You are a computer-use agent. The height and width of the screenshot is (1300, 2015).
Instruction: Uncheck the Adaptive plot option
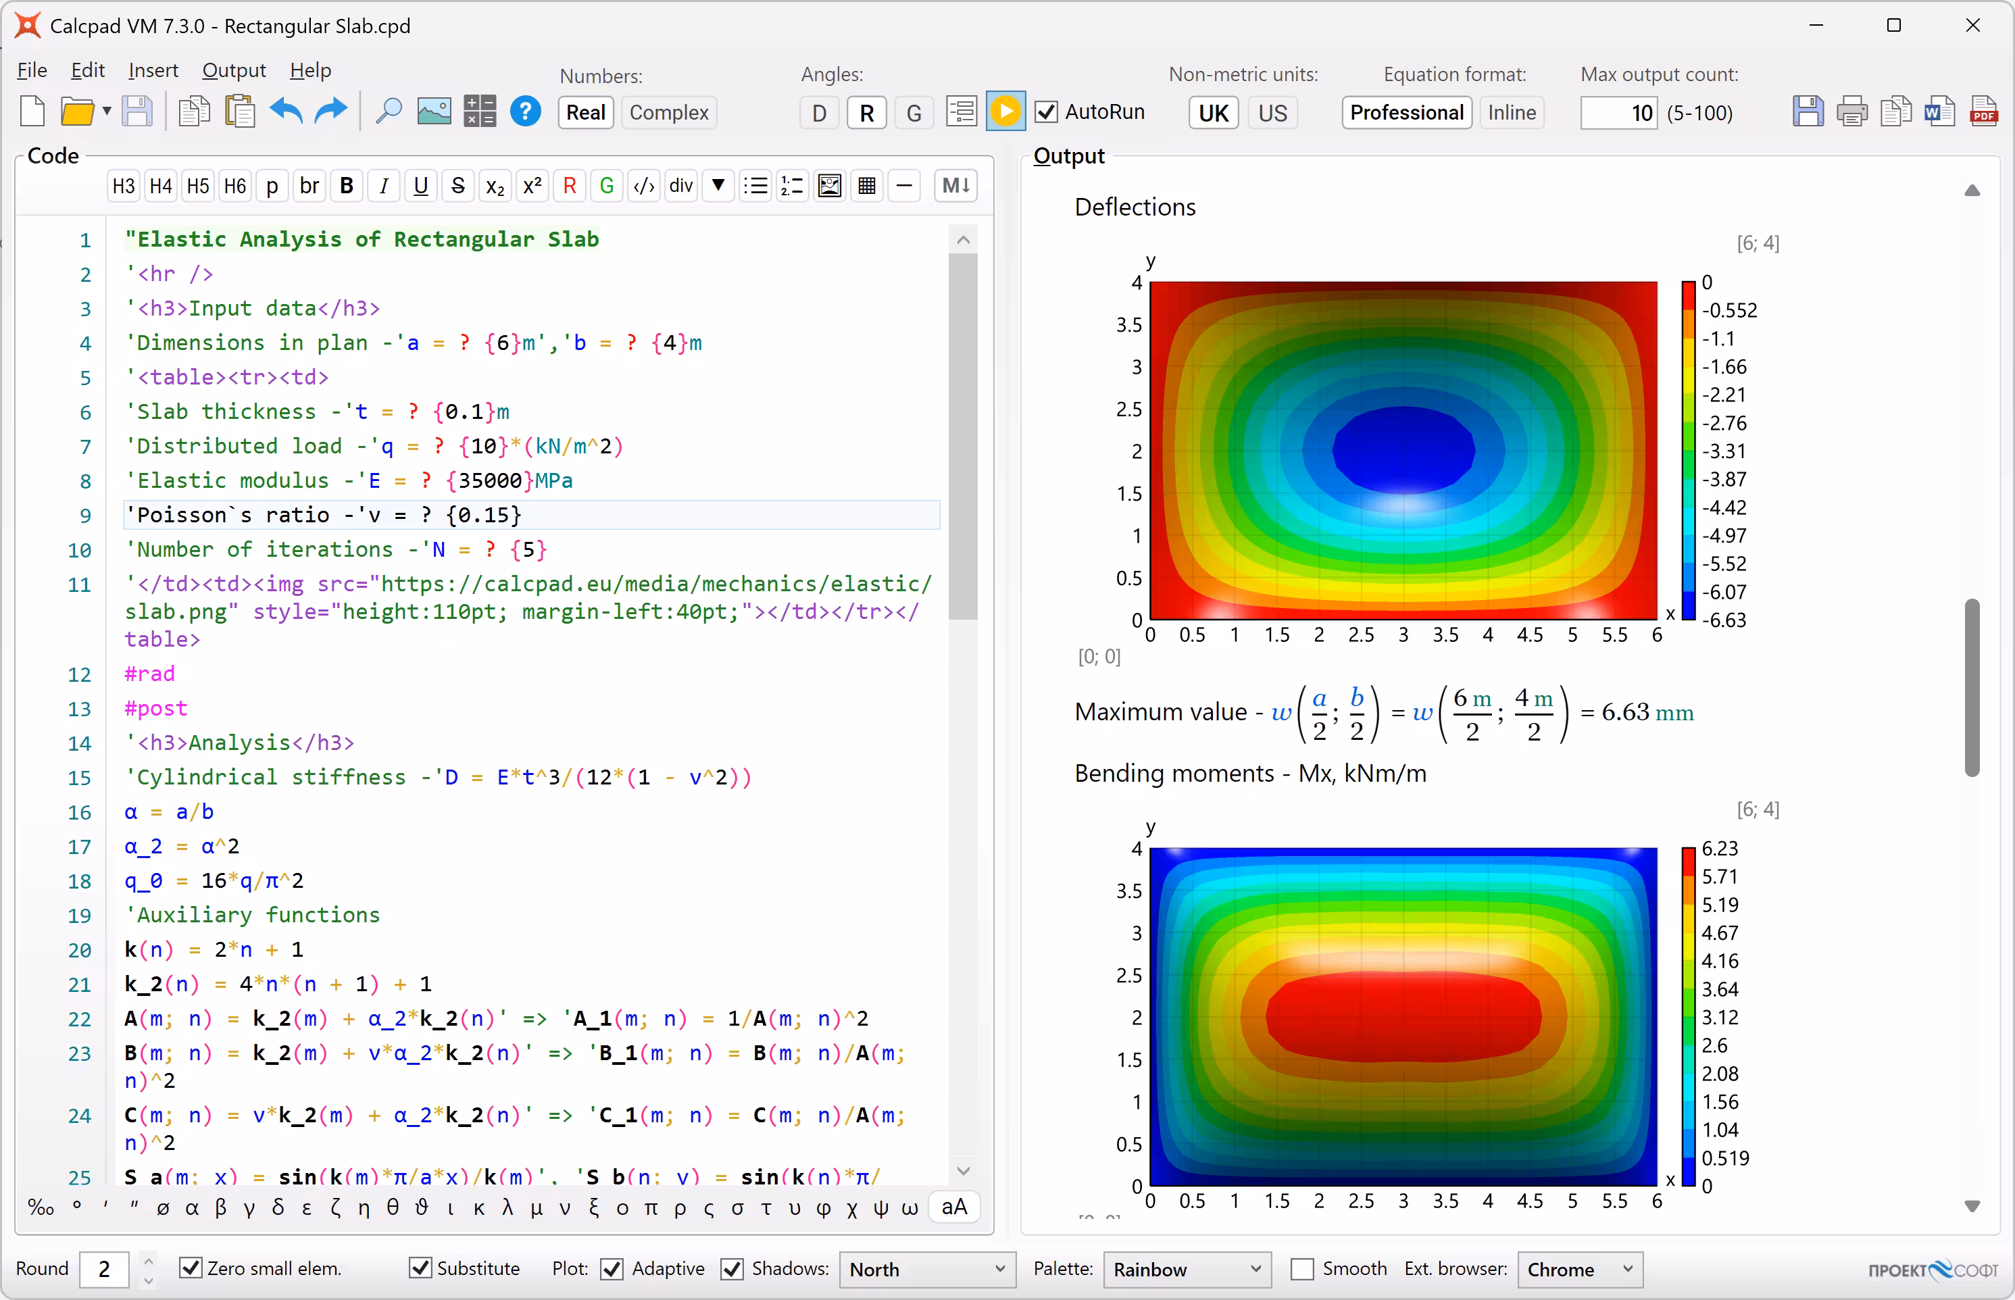pos(613,1269)
